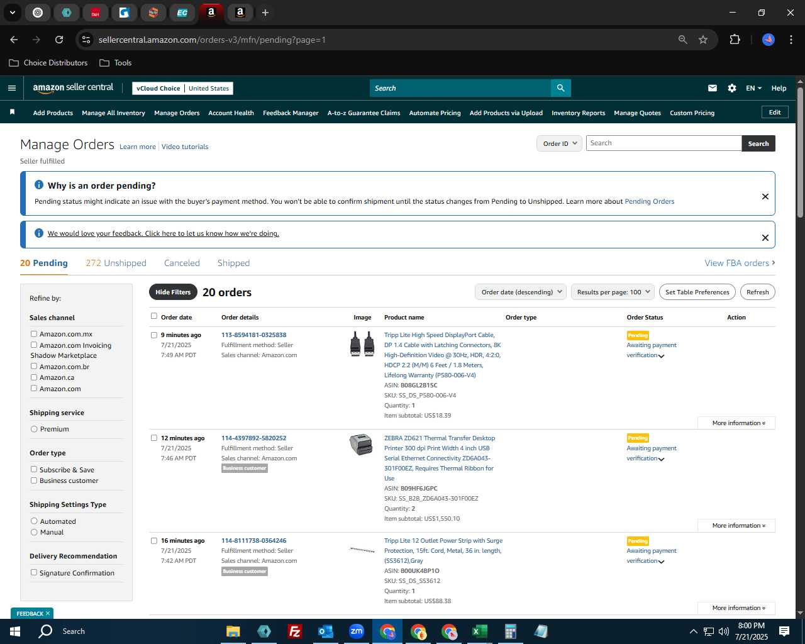Reload the page with browser refresh icon
Image resolution: width=805 pixels, height=644 pixels.
tap(59, 40)
